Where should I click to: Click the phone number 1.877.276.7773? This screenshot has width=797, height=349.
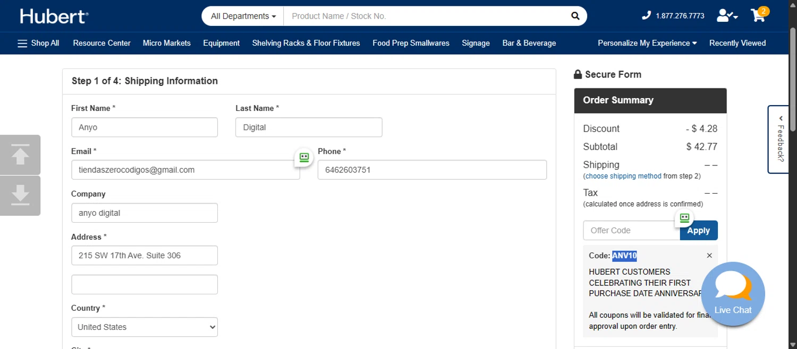pos(680,16)
